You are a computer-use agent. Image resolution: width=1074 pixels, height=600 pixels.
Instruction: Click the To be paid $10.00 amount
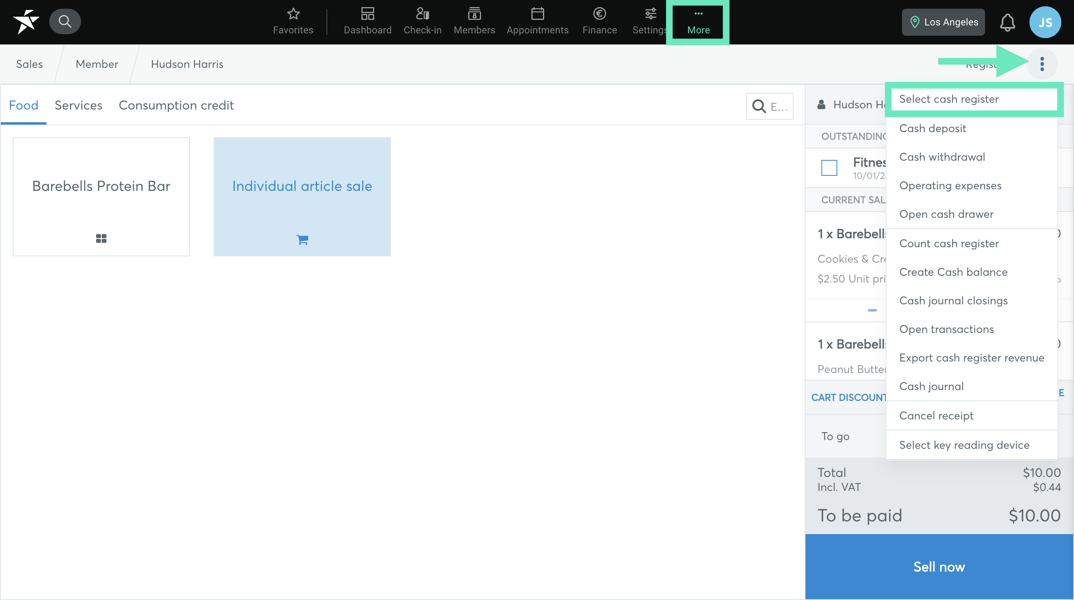pos(1034,516)
